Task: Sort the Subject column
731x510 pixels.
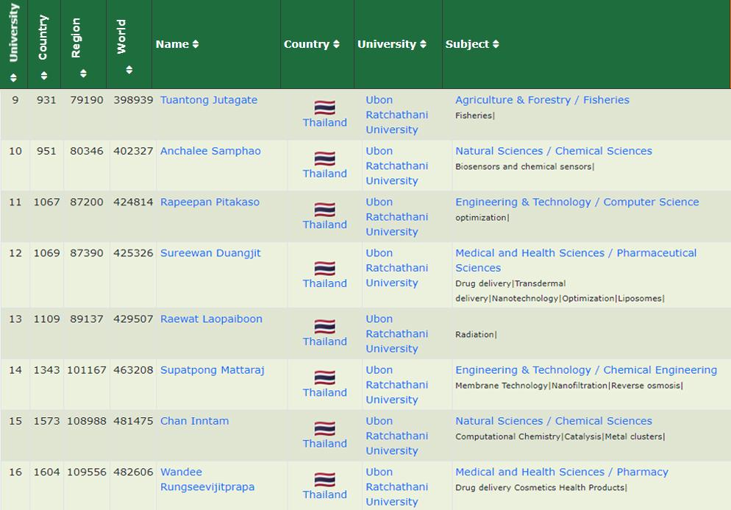Action: (496, 44)
